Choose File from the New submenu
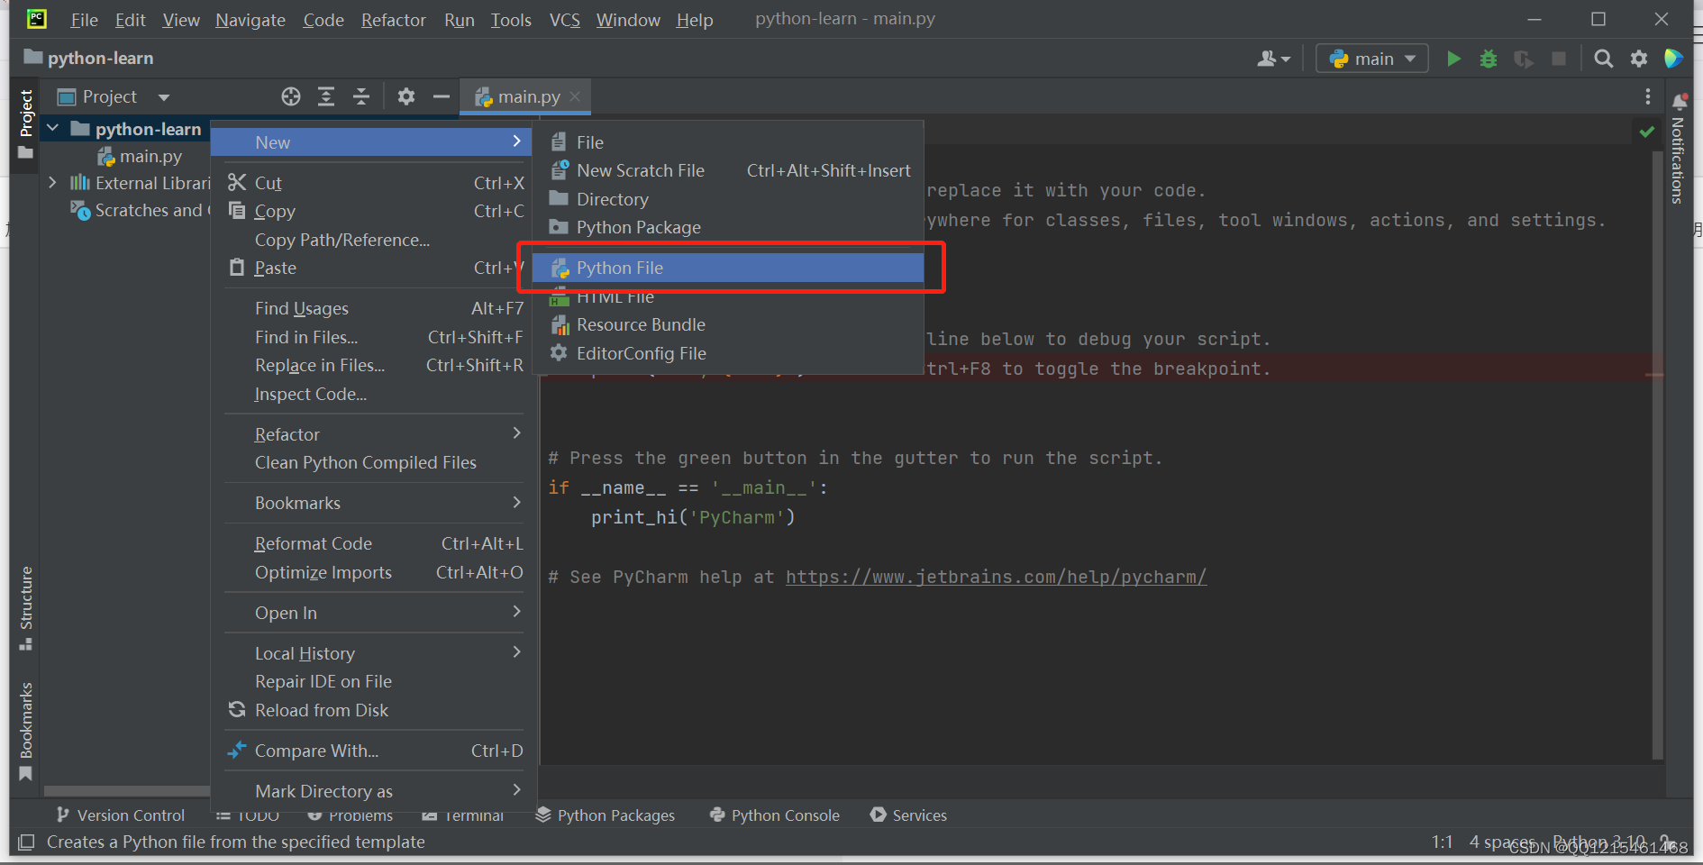 728,142
